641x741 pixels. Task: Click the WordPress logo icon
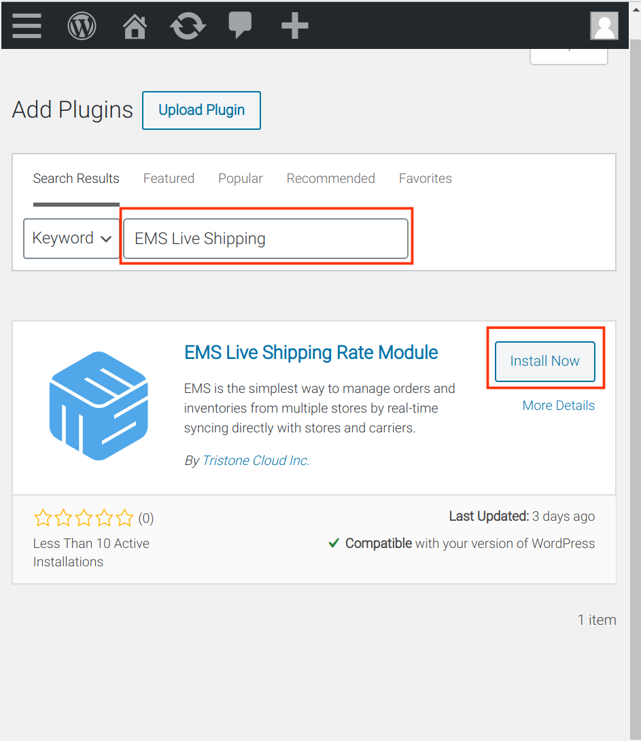82,26
